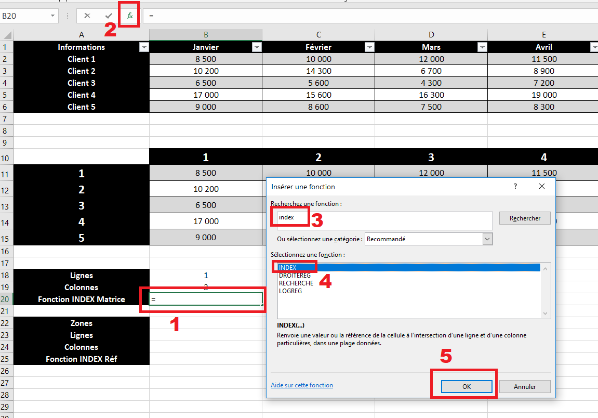598x418 pixels.
Task: Select row 20 header
Action: 6,299
